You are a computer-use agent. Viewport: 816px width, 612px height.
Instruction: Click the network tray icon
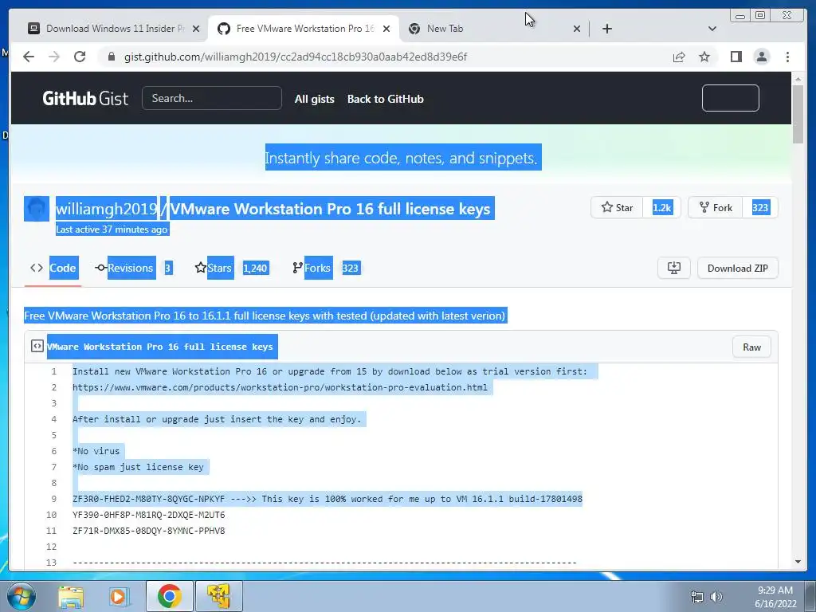click(x=696, y=597)
